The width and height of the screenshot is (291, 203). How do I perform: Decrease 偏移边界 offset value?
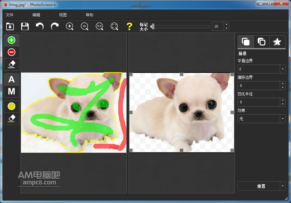283,87
